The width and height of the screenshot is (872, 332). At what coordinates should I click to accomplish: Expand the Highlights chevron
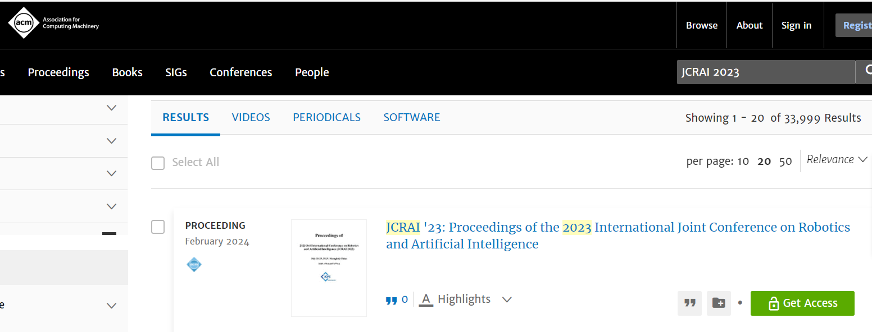(x=507, y=299)
